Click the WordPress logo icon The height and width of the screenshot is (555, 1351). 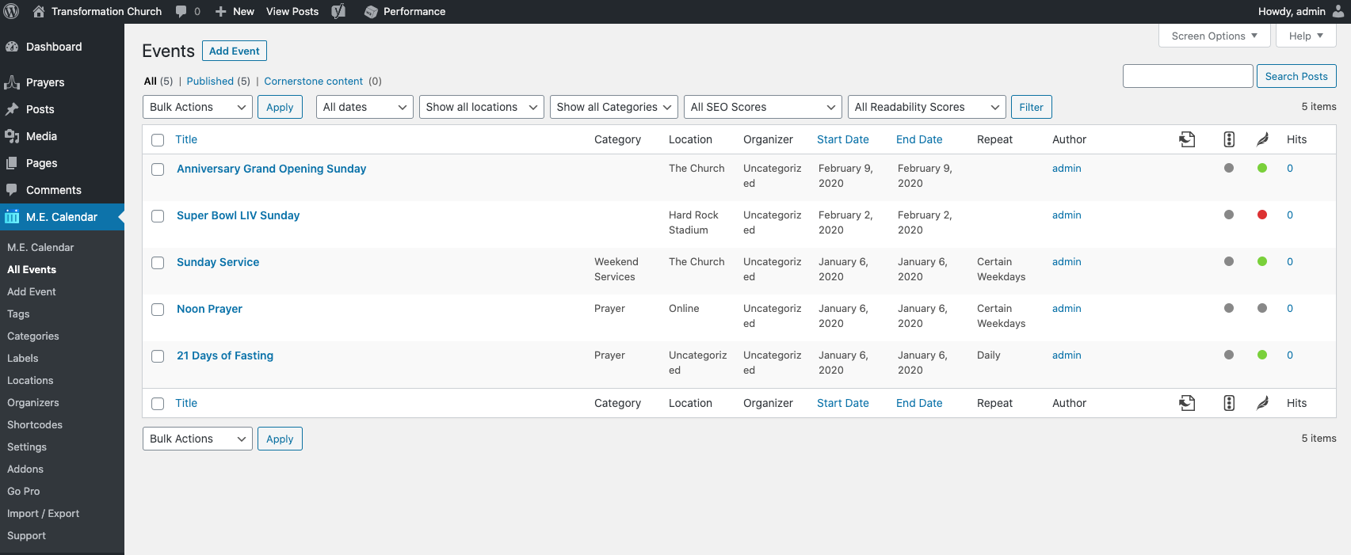coord(11,11)
